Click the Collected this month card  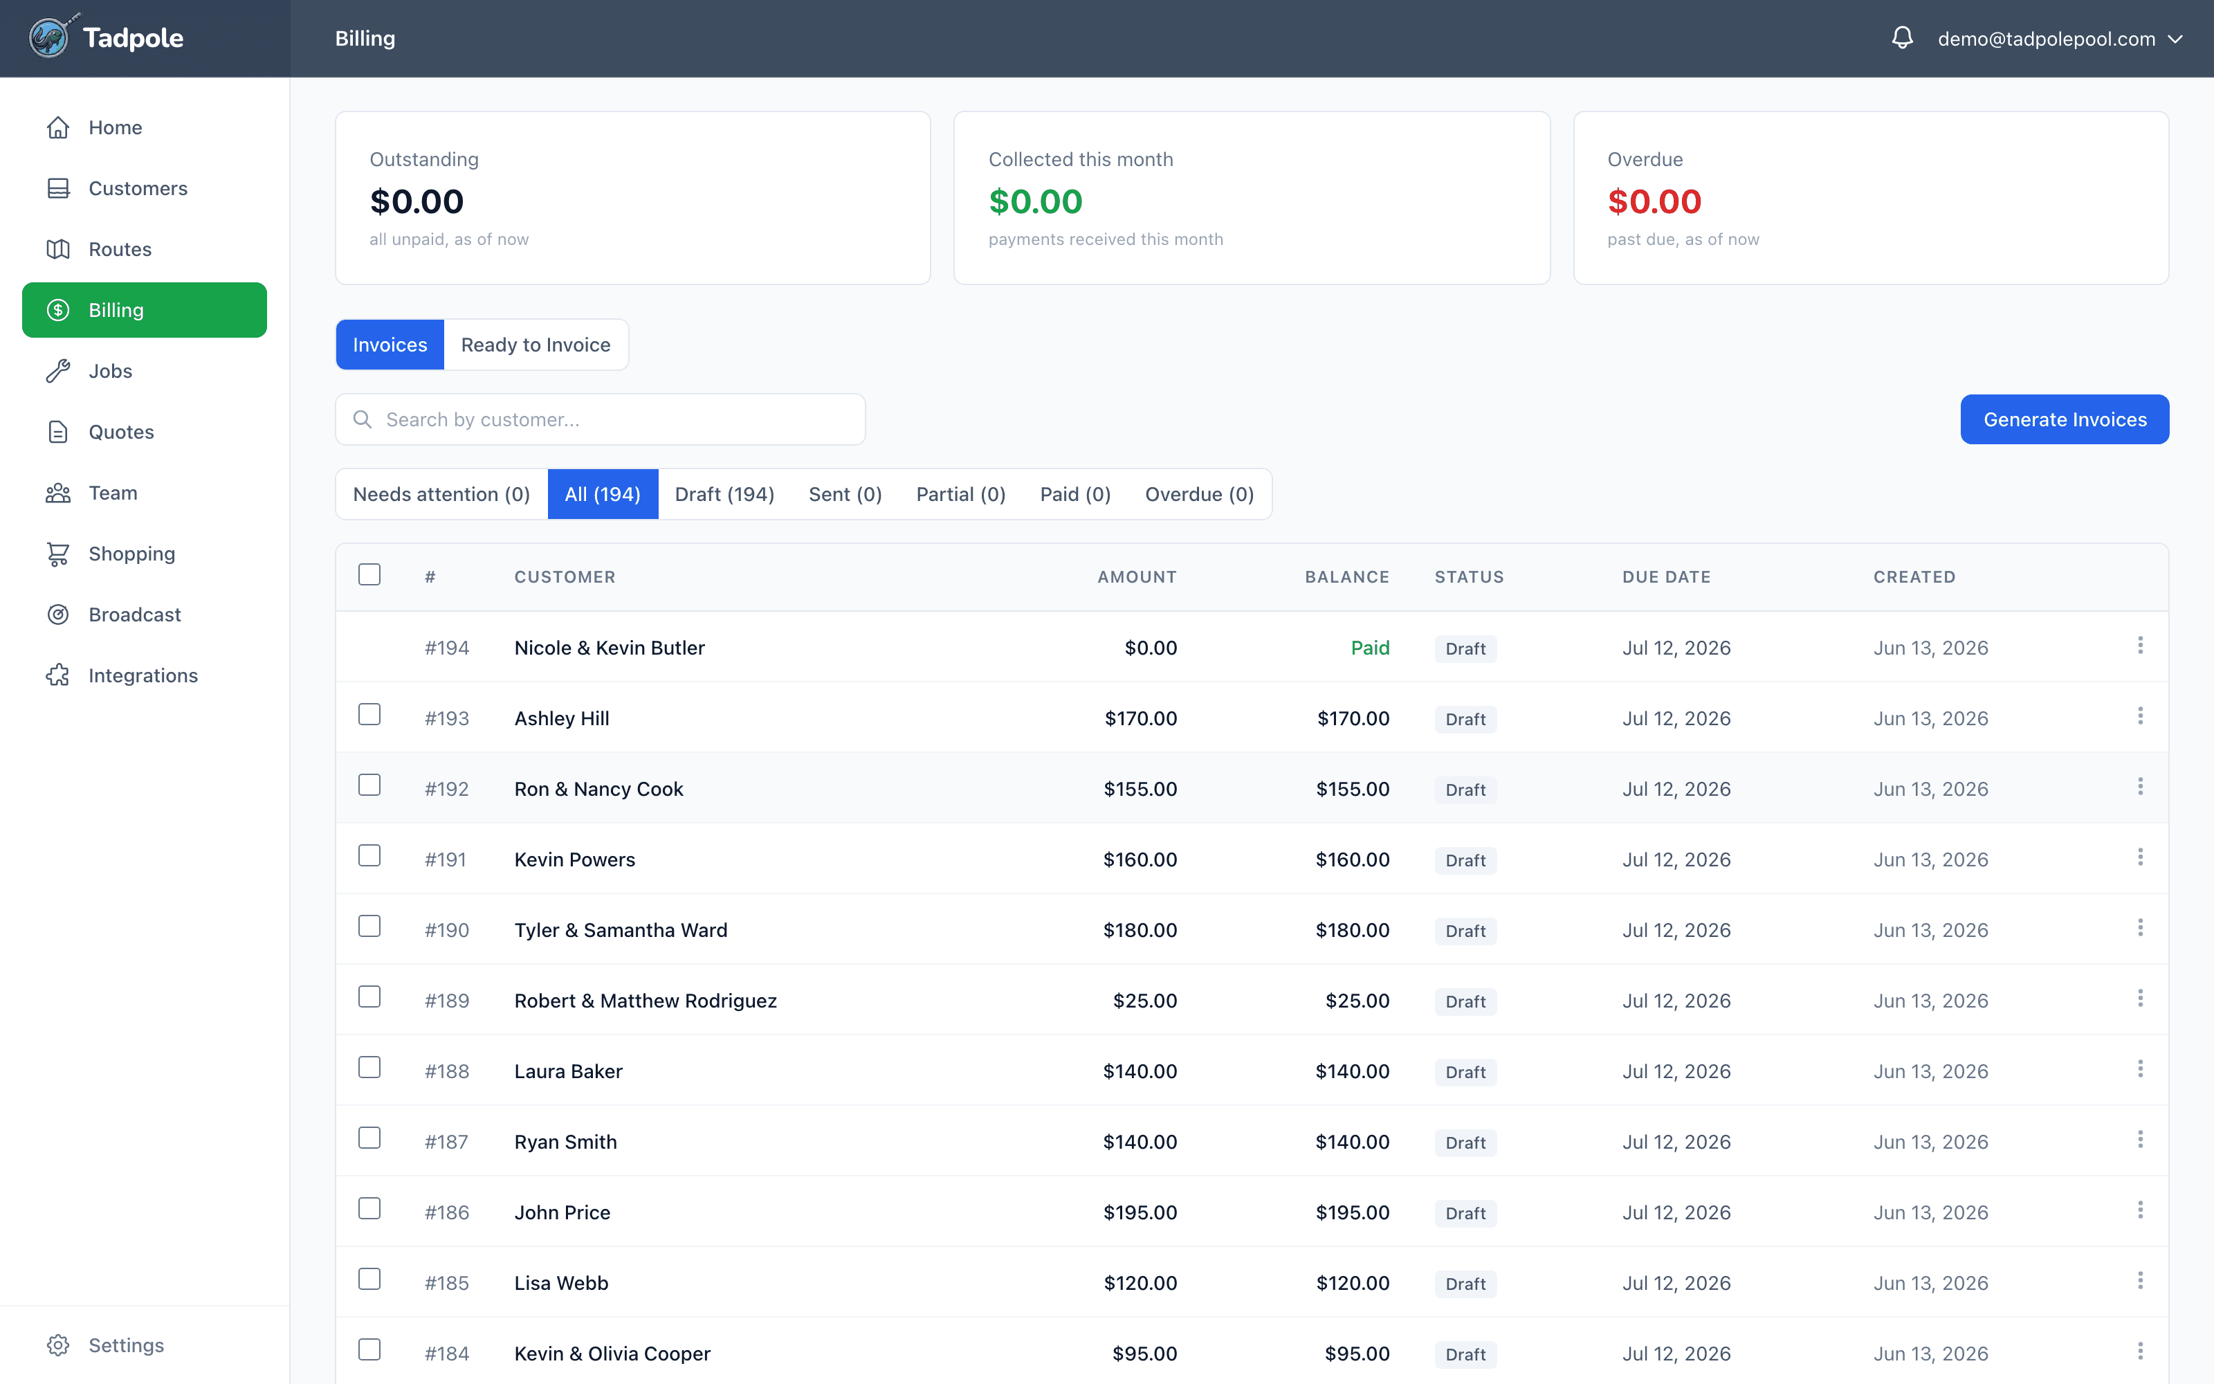(1252, 198)
